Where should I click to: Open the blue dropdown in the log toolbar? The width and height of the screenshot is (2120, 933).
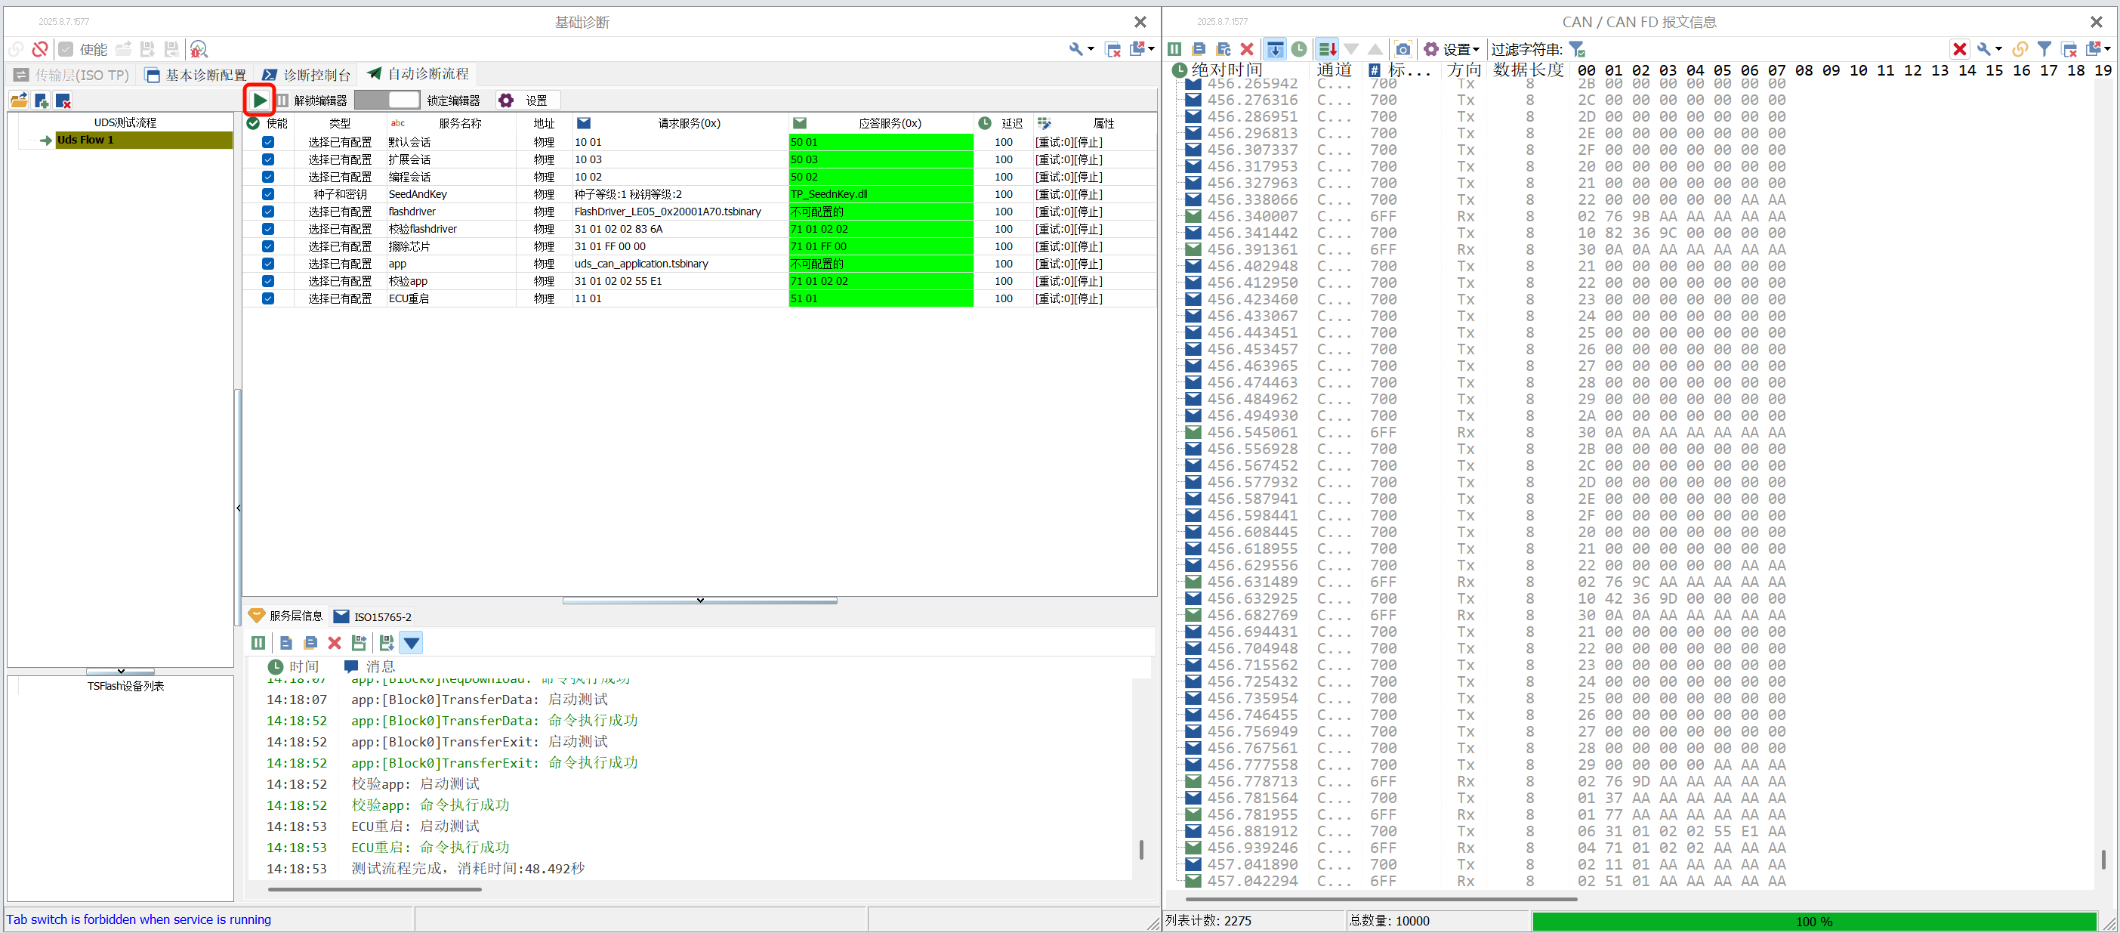coord(411,642)
